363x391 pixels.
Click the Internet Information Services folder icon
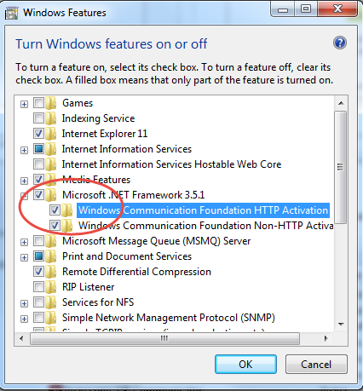(51, 149)
